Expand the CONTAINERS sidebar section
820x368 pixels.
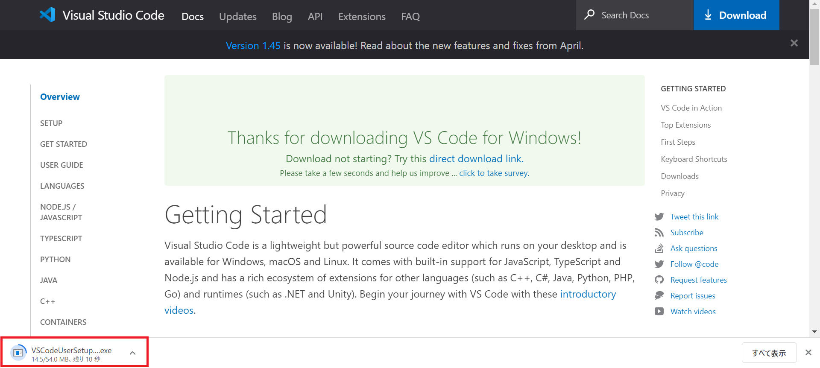click(x=63, y=322)
